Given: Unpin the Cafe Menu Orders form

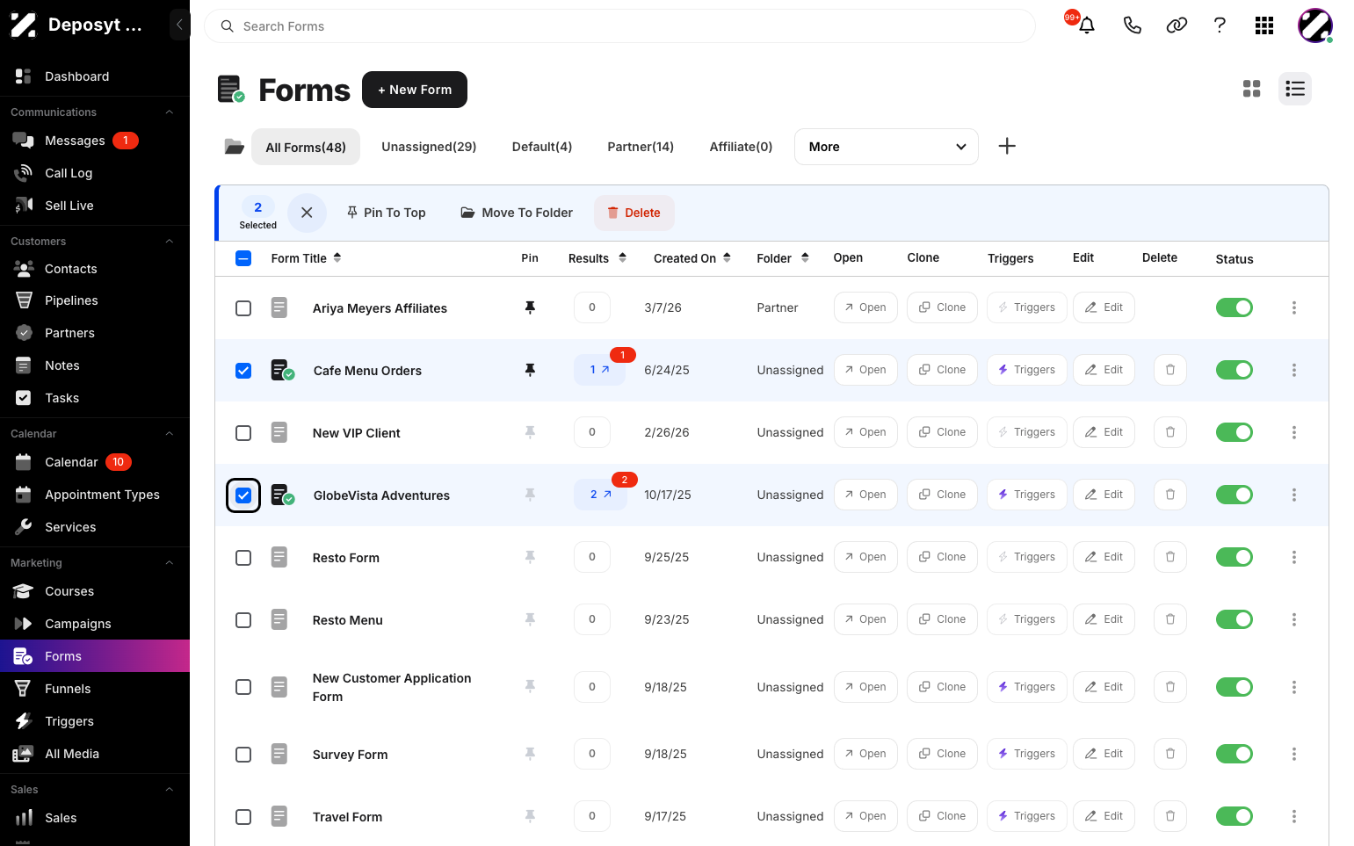Looking at the screenshot, I should 530,370.
